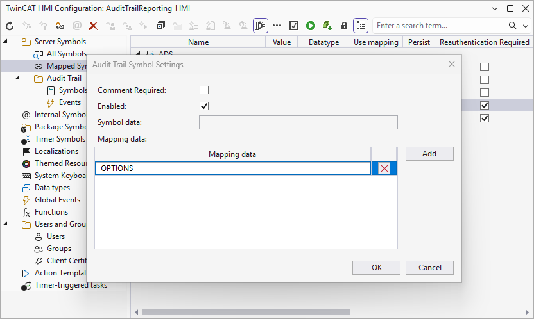The width and height of the screenshot is (534, 319).
Task: Select All Symbols tree item
Action: pos(60,54)
